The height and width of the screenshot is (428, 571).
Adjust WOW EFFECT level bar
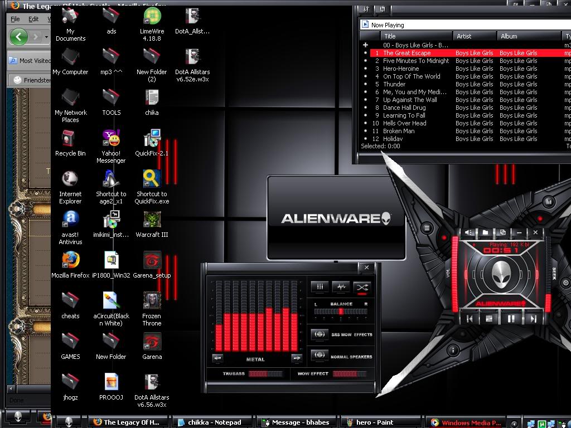tap(349, 374)
